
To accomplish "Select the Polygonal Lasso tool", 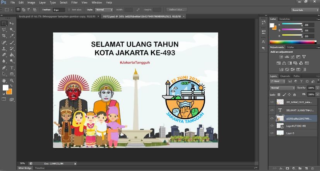I will click(x=4, y=30).
